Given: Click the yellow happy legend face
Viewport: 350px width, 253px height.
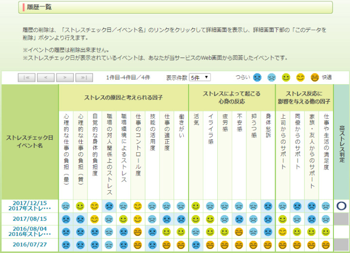Looking at the screenshot, I should [x=300, y=77].
